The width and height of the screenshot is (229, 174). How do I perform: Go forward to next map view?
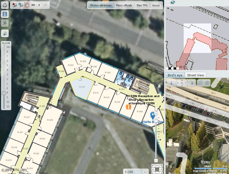coord(45,5)
